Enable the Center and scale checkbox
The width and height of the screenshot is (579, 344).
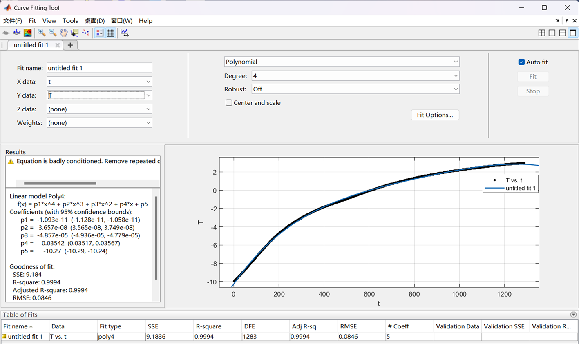(229, 103)
